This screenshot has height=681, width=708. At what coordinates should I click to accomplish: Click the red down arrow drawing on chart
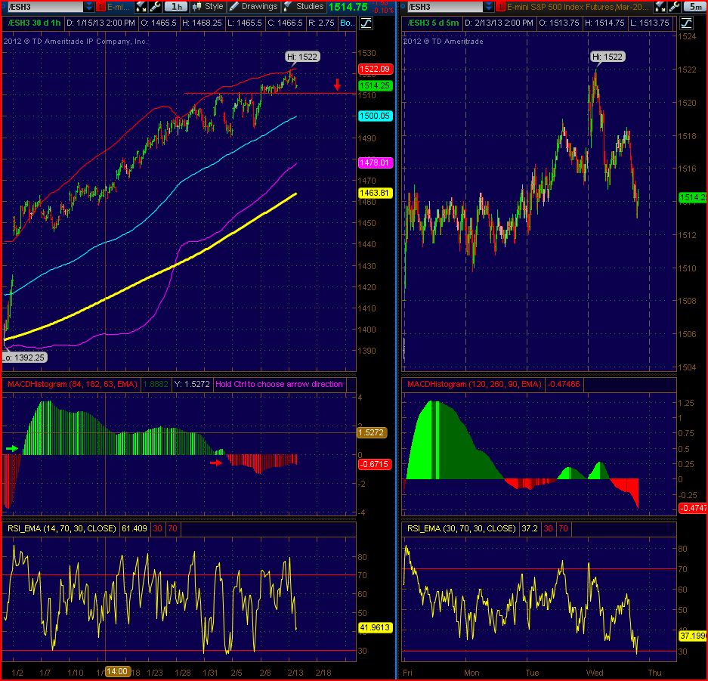pos(337,85)
